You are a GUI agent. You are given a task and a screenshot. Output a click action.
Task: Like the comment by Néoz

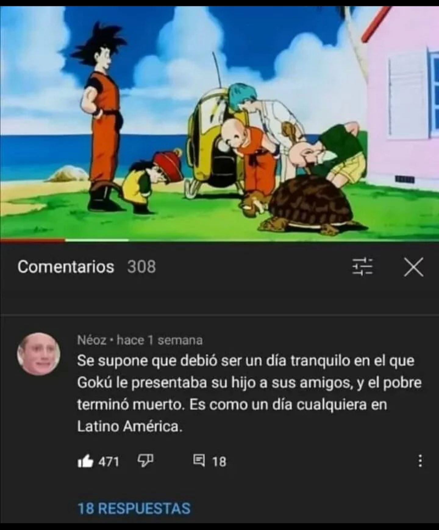85,462
